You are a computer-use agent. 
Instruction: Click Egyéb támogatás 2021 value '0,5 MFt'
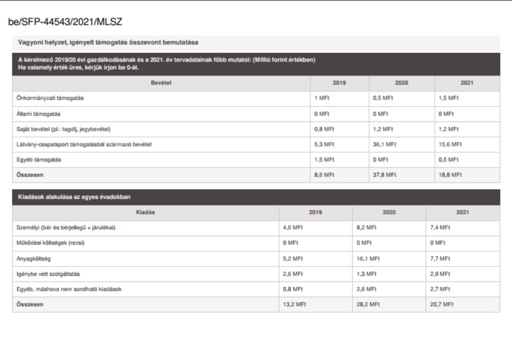point(449,160)
